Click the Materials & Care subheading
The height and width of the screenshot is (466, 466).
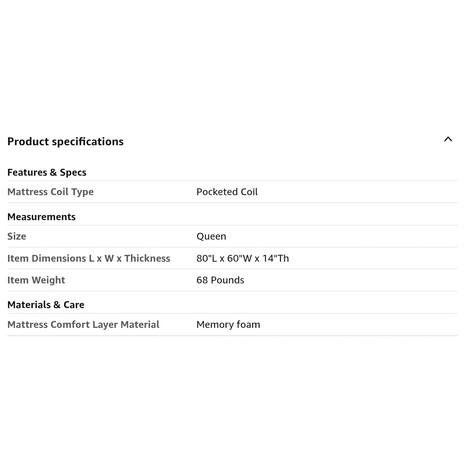(46, 305)
